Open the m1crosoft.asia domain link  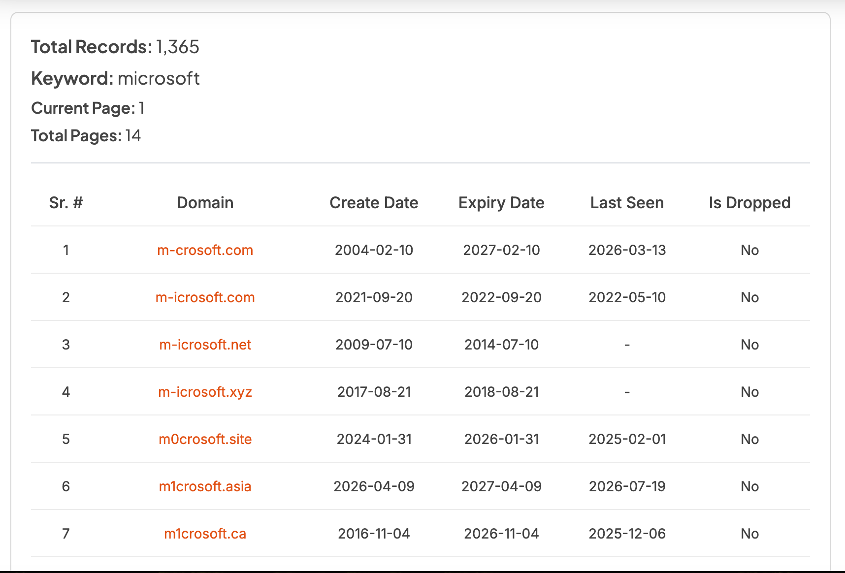pyautogui.click(x=205, y=486)
